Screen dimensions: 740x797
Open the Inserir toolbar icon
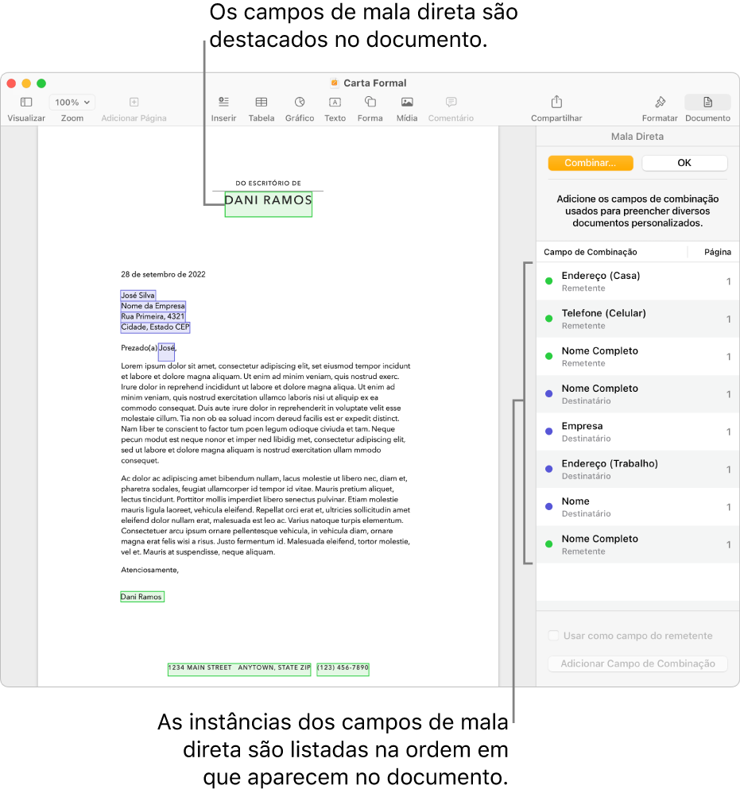click(x=224, y=102)
